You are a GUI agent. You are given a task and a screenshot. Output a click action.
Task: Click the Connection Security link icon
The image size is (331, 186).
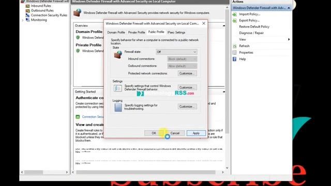[x=78, y=117]
